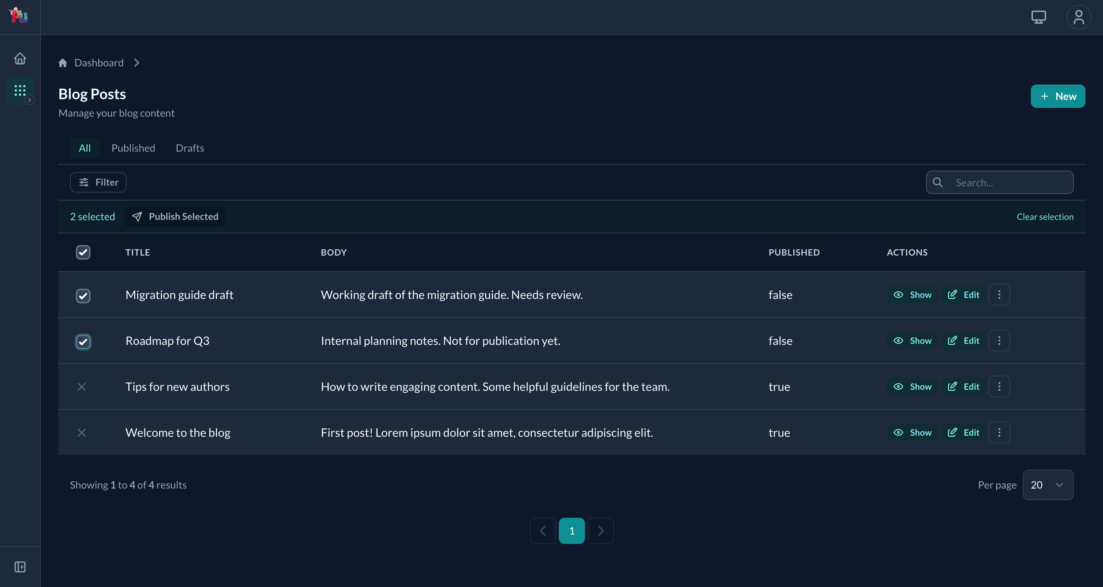Switch to the Published tab
The width and height of the screenshot is (1103, 587).
(133, 148)
